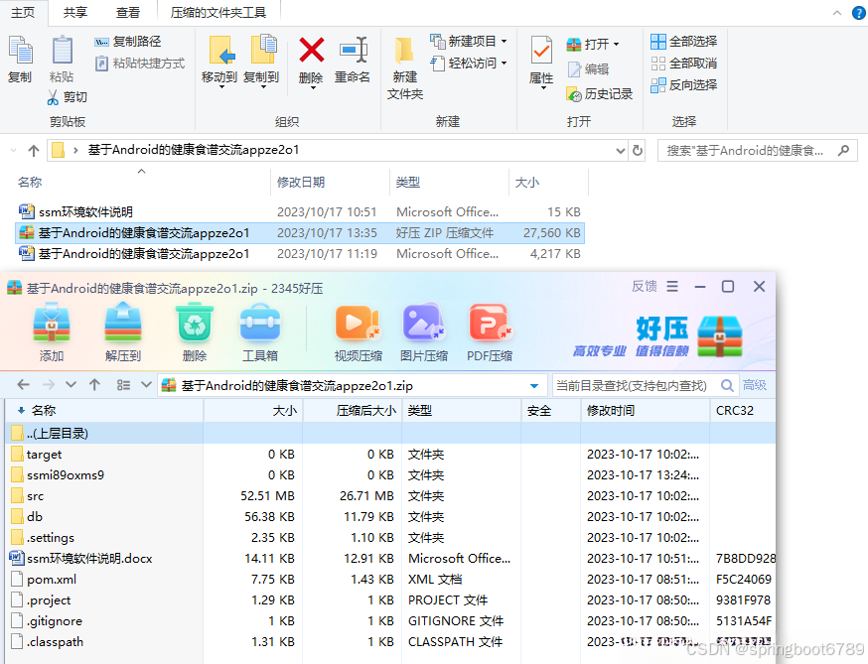The width and height of the screenshot is (868, 664).
Task: Click Select all in ribbon
Action: (x=683, y=42)
